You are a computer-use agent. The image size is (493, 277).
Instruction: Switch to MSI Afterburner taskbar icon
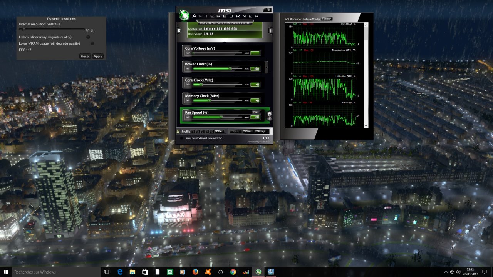pyautogui.click(x=258, y=272)
